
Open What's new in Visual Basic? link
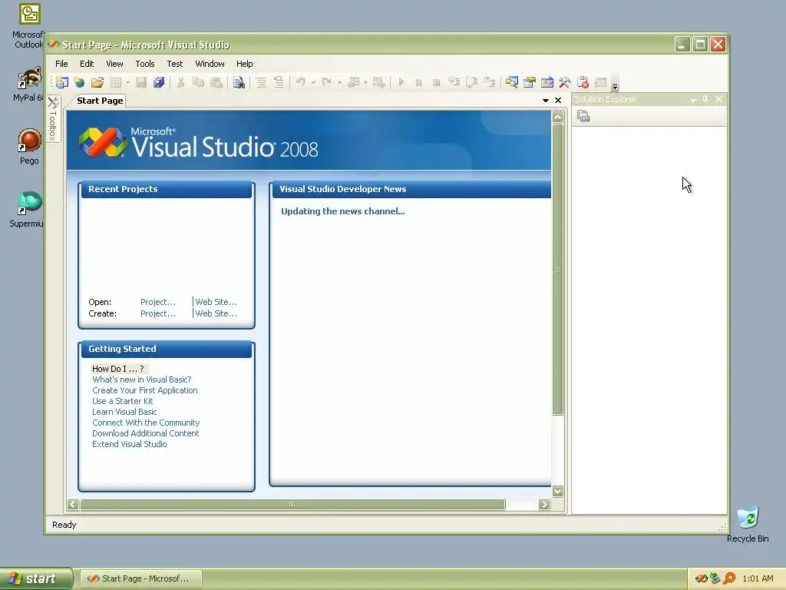click(x=142, y=380)
